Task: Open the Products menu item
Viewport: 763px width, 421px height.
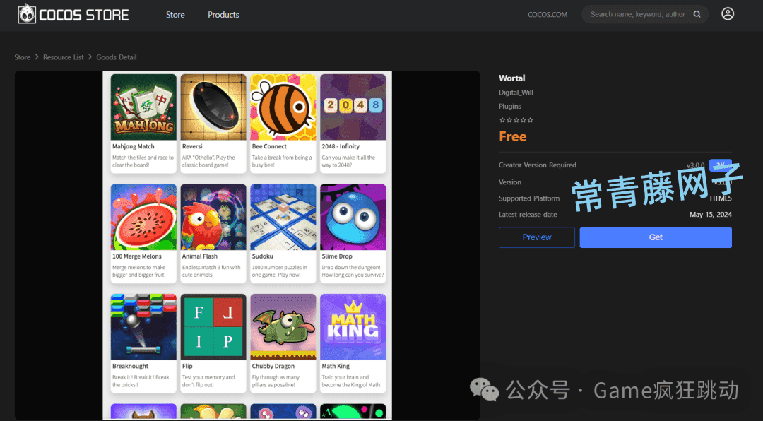Action: (x=223, y=15)
